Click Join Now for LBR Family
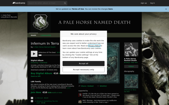 (36, 92)
